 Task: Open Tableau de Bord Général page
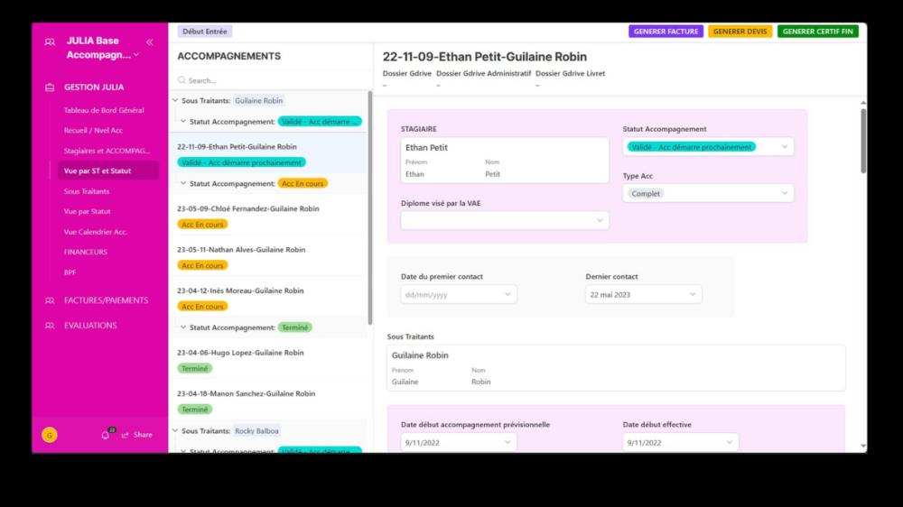(x=104, y=110)
